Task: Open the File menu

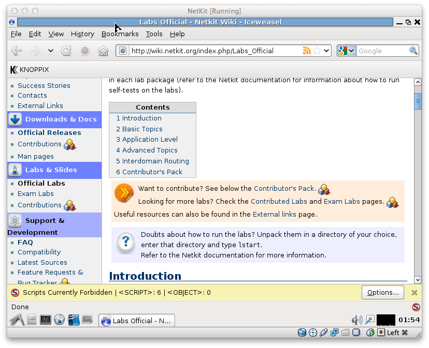Action: click(x=16, y=34)
